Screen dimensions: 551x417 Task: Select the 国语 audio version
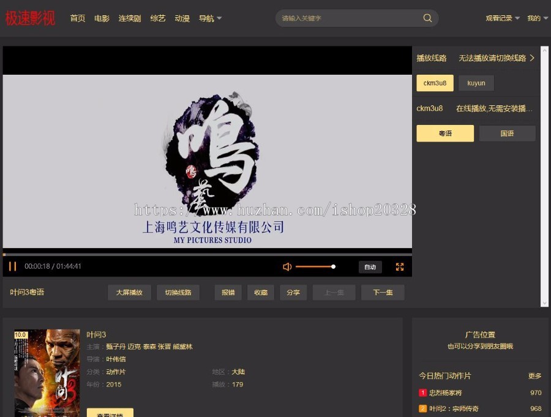click(x=507, y=133)
